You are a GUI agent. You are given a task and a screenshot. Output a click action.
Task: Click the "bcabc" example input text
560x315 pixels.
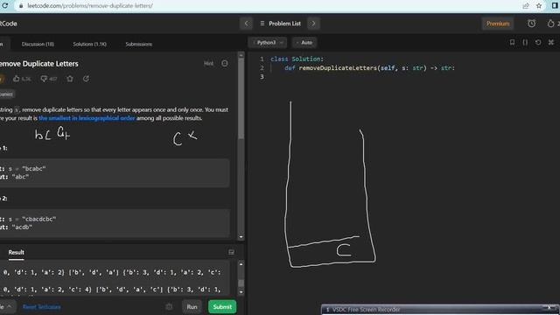[x=34, y=169]
